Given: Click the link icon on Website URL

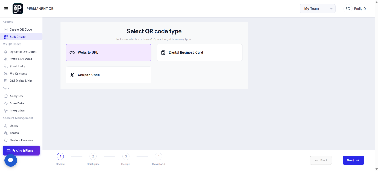Looking at the screenshot, I should (x=72, y=53).
